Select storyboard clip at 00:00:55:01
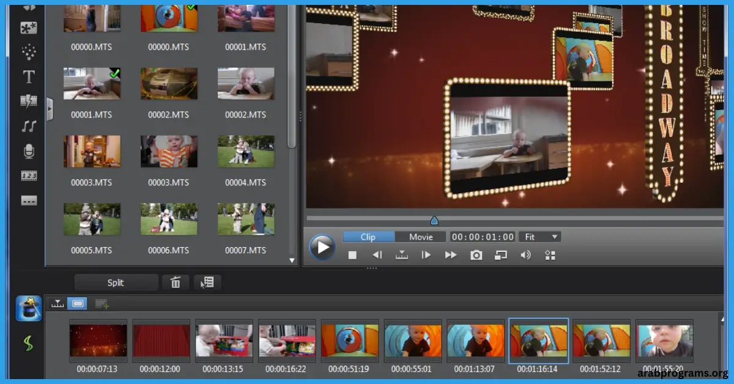This screenshot has height=384, width=734. click(x=413, y=341)
